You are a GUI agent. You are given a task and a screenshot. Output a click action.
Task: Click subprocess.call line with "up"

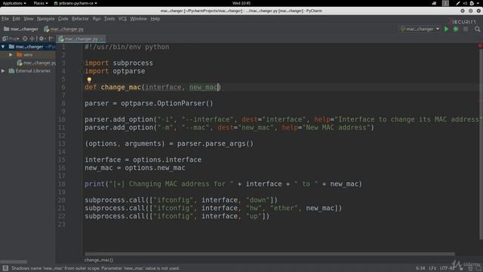click(177, 216)
